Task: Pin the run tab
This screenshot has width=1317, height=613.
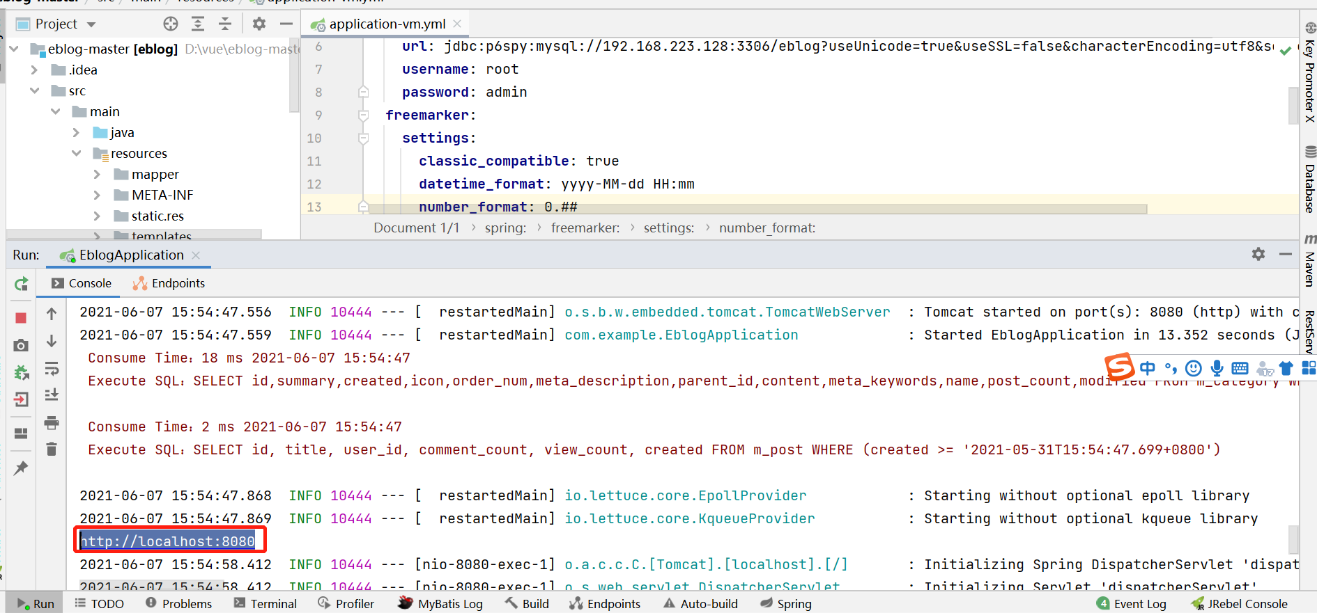Action: tap(21, 468)
